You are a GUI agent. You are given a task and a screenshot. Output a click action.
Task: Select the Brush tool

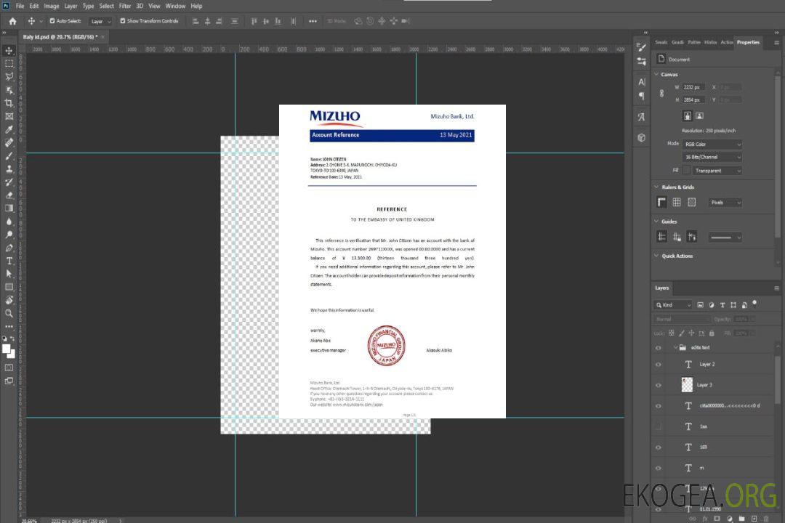point(9,155)
